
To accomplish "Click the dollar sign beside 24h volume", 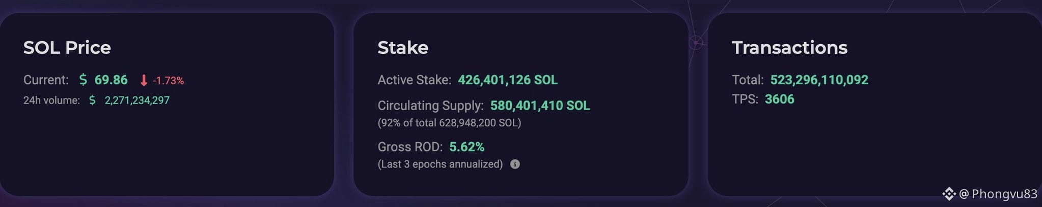I will [92, 100].
